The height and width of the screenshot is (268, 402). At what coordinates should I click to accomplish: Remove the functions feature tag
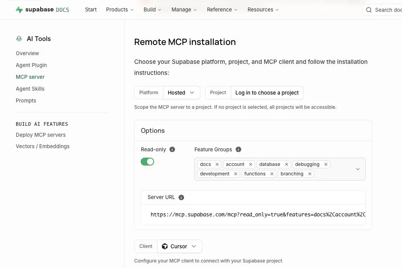[272, 174]
